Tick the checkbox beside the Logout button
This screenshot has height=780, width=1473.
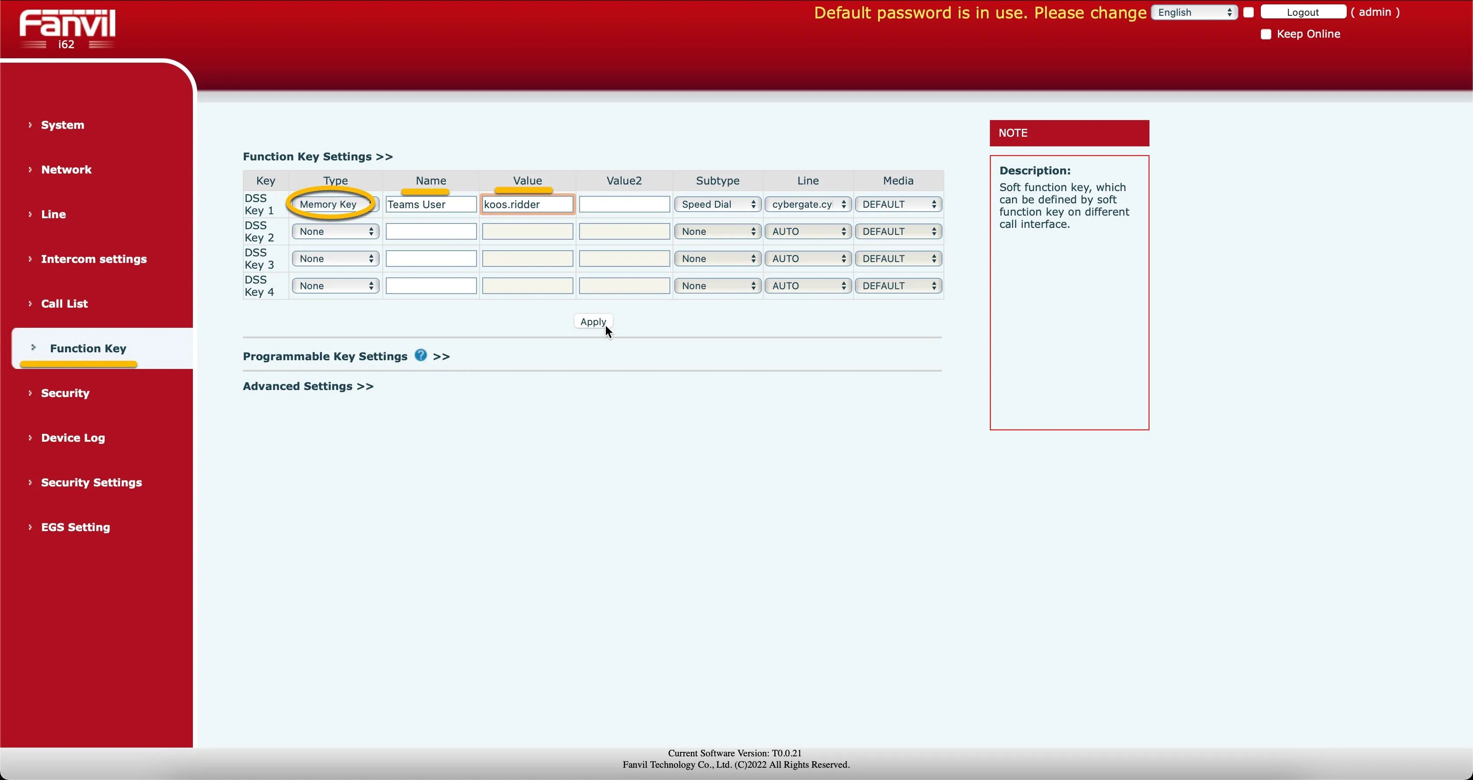(x=1248, y=12)
